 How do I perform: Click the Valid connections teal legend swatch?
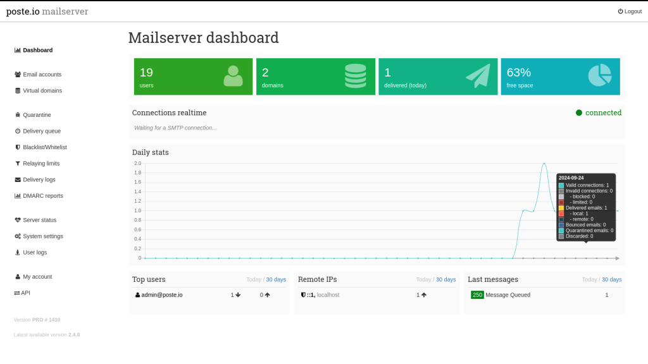click(561, 185)
